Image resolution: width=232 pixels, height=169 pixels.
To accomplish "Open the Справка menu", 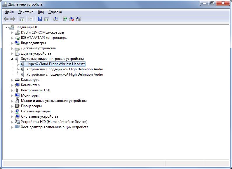I will pyautogui.click(x=55, y=12).
